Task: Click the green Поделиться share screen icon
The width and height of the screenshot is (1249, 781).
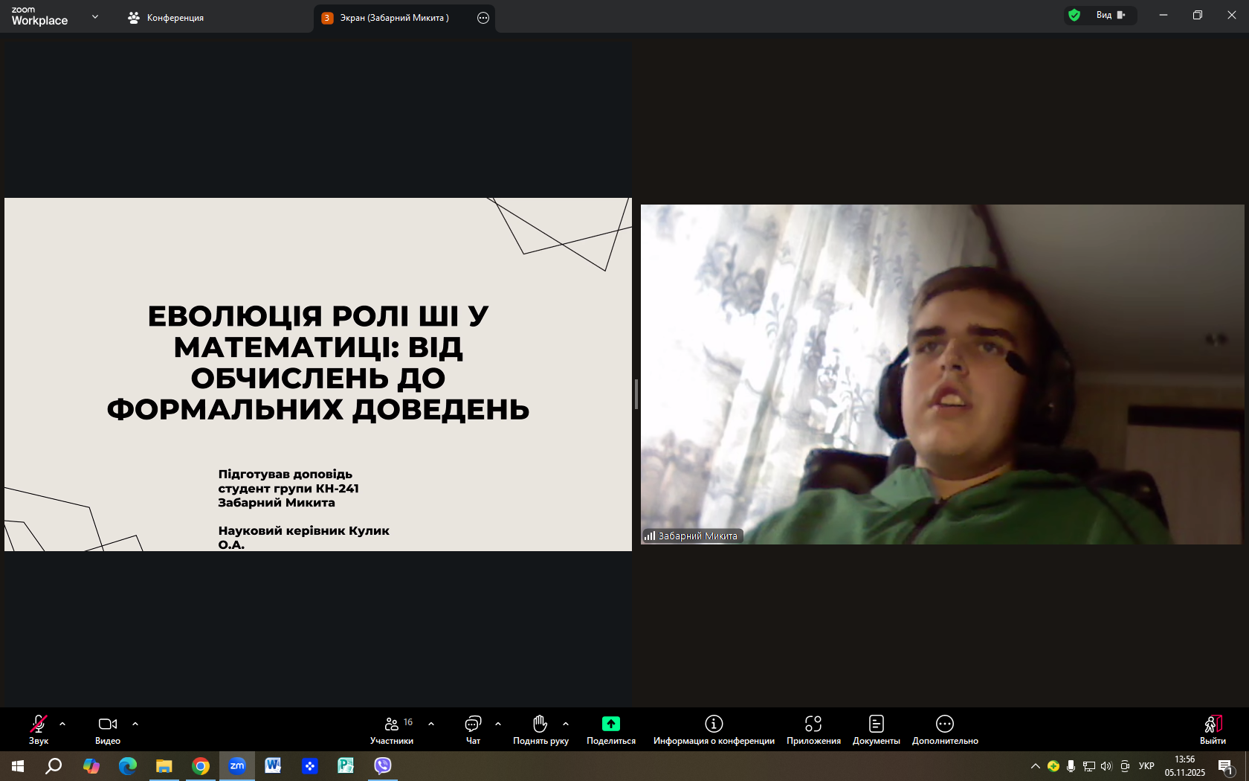Action: (x=610, y=724)
